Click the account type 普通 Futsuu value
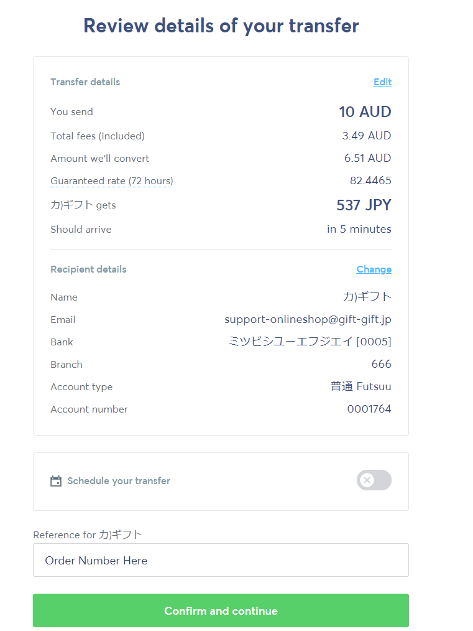The height and width of the screenshot is (631, 473). [x=360, y=387]
